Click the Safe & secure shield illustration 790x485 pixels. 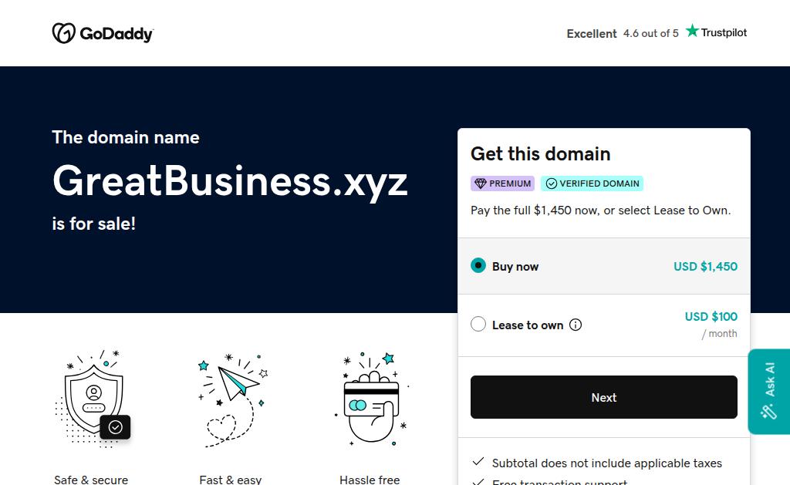(93, 399)
